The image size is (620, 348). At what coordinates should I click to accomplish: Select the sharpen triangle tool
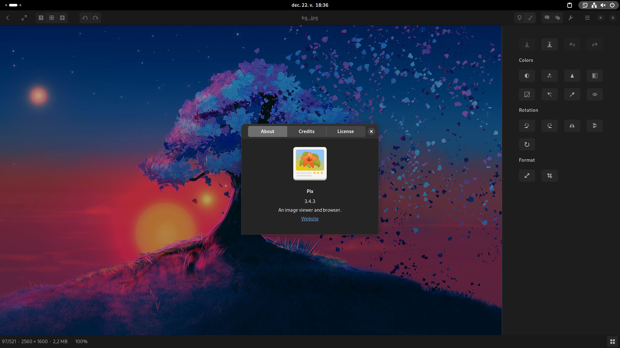[572, 76]
